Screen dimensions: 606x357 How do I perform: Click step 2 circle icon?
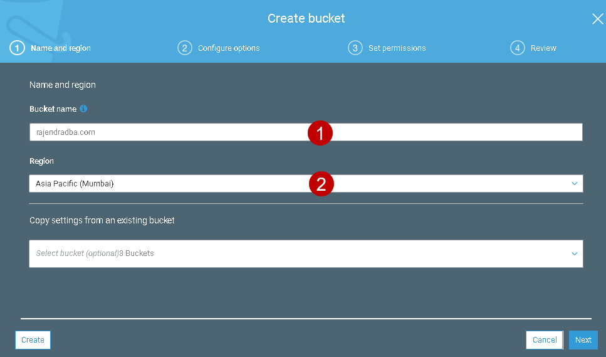(184, 48)
